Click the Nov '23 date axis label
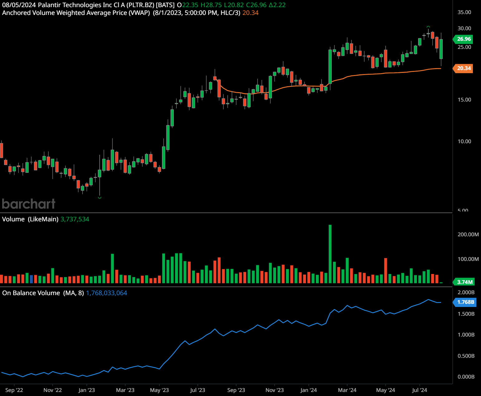The height and width of the screenshot is (396, 481). coord(274,390)
